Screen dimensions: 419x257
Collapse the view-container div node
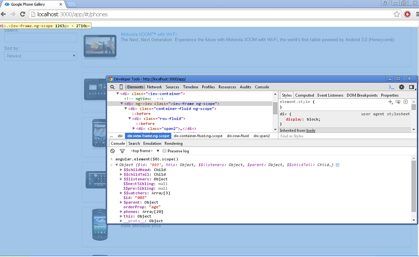pos(118,94)
